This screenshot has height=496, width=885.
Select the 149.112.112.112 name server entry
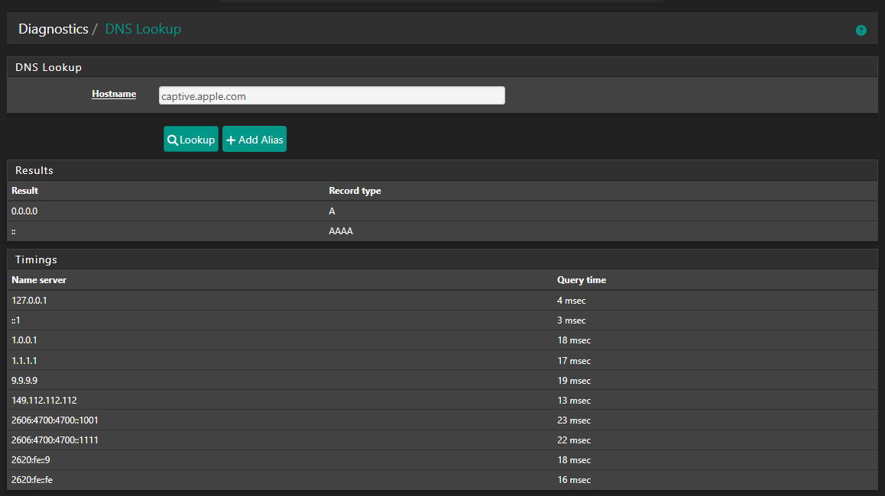(x=44, y=401)
